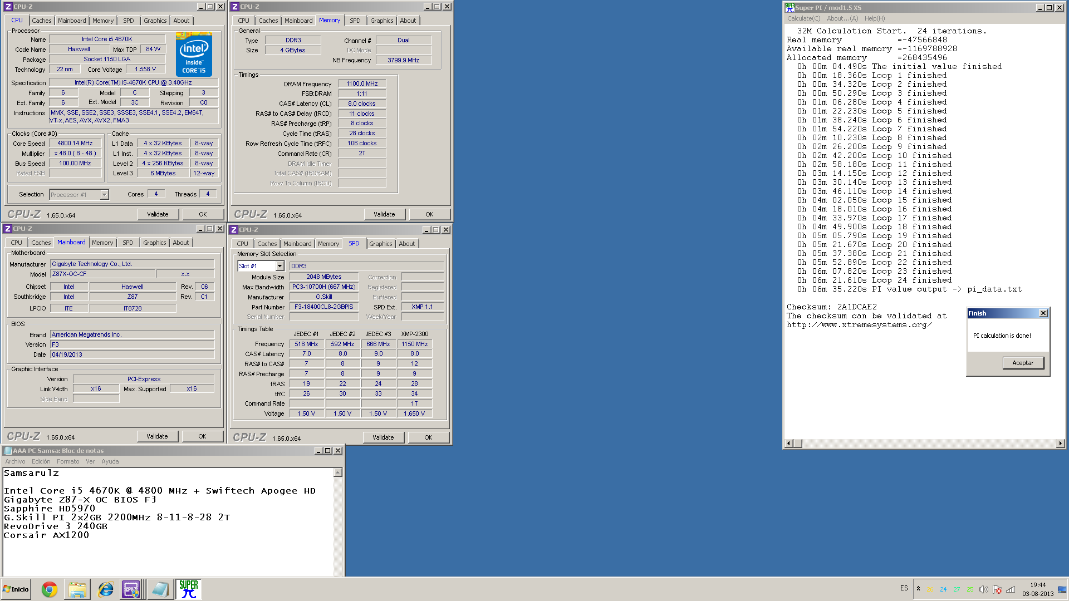The width and height of the screenshot is (1069, 601).
Task: Switch to Notepad via its taskbar icon
Action: 160,589
